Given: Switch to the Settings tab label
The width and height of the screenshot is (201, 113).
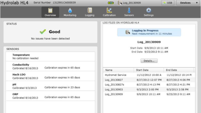Looking at the screenshot, I should click(148, 15).
